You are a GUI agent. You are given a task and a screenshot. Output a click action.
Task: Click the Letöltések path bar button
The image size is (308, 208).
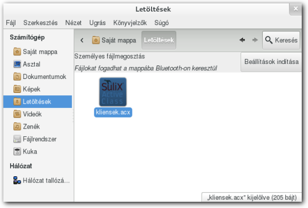coord(159,40)
